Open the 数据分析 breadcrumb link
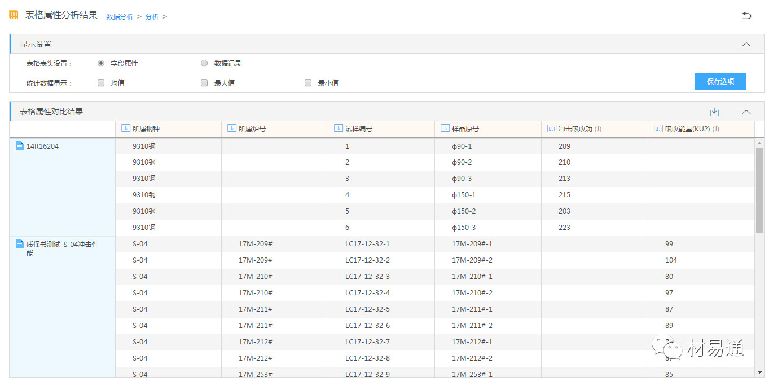Image resolution: width=769 pixels, height=382 pixels. (x=120, y=17)
